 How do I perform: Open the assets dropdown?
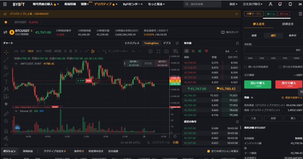point(233,4)
